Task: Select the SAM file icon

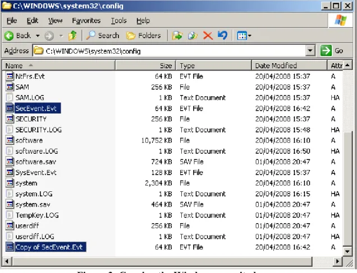Action: click(10, 87)
